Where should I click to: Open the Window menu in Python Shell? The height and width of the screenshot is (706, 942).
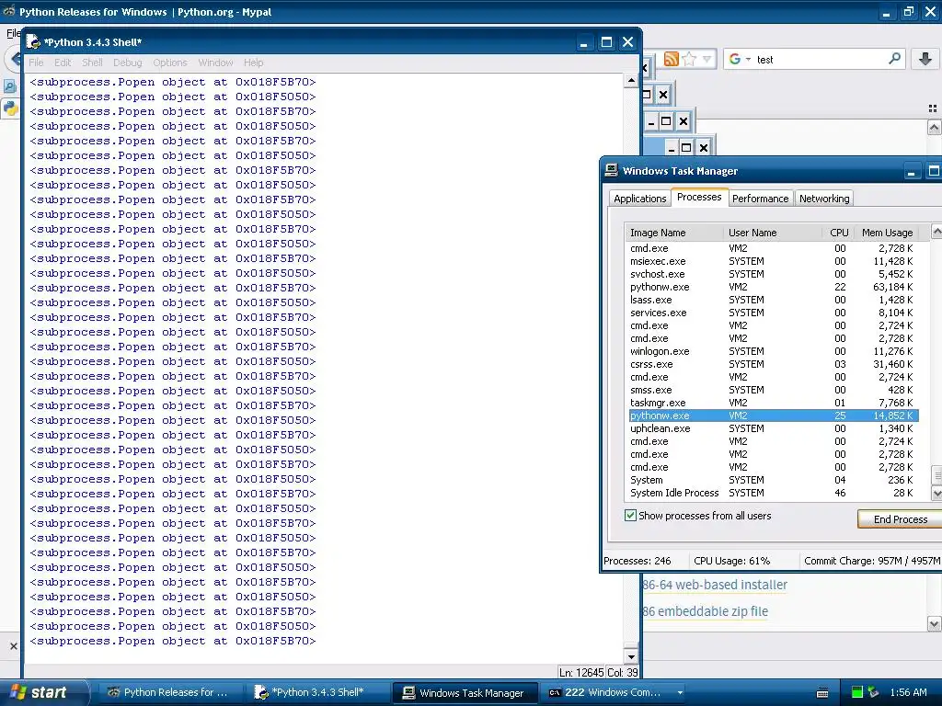[x=215, y=63]
